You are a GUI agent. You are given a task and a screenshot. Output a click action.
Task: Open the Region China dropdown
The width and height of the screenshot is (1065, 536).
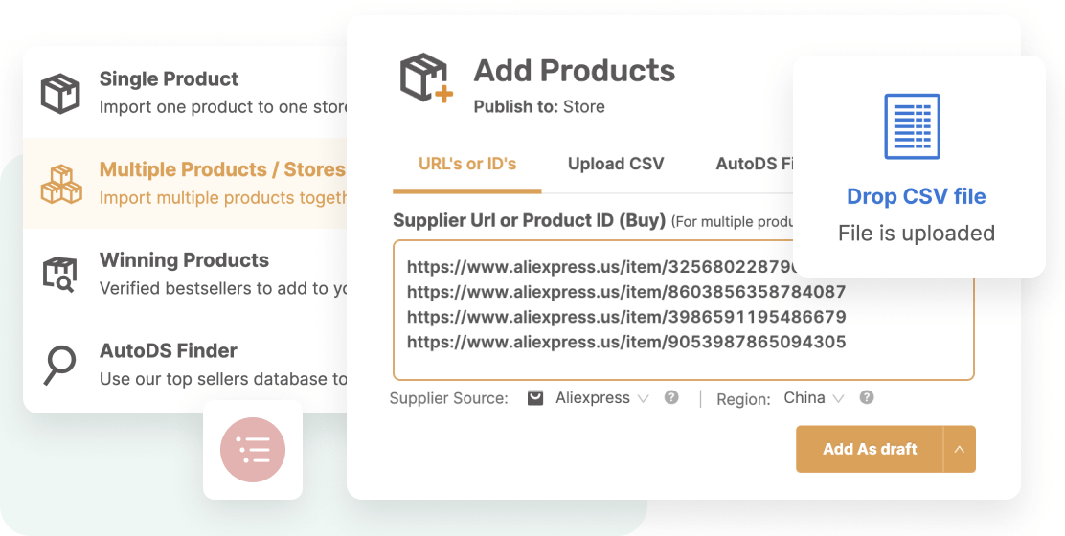[814, 398]
